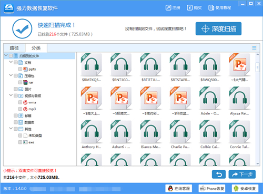Screen dimensions: 263x194
Task: Click the file list scrollbar thumb
Action: (x=258, y=67)
